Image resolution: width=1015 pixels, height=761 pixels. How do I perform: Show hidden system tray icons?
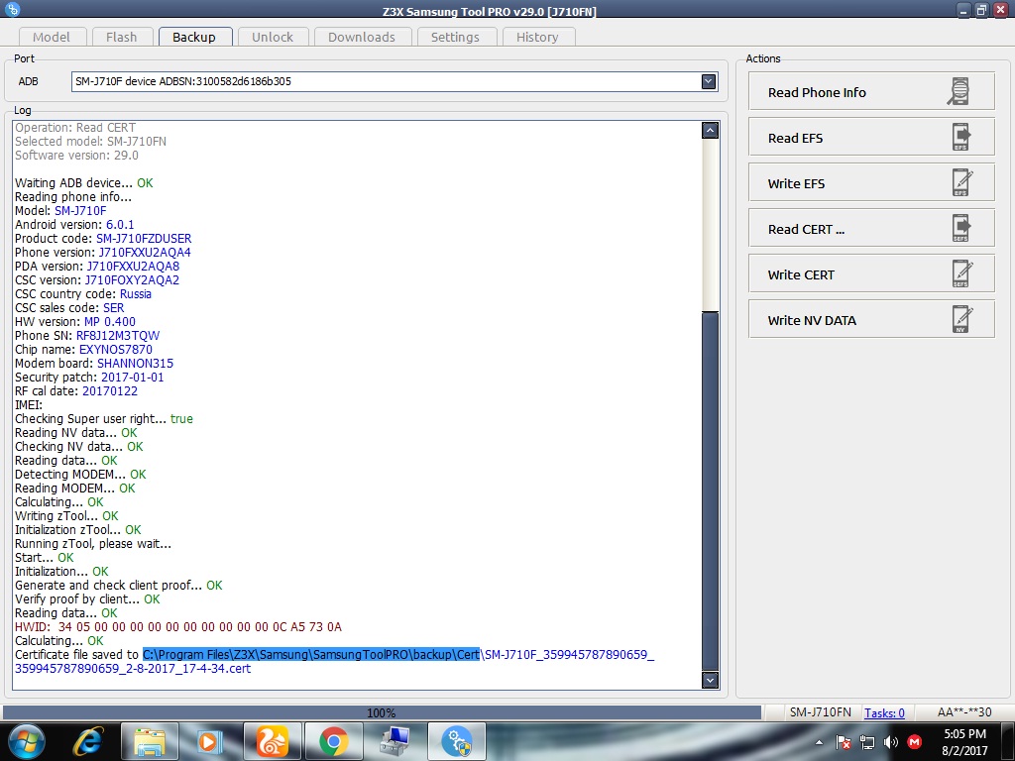[819, 742]
